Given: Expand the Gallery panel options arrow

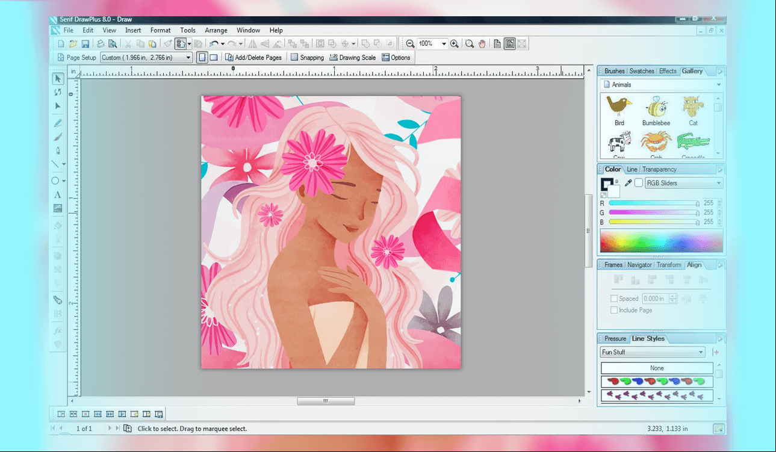Looking at the screenshot, I should click(720, 71).
